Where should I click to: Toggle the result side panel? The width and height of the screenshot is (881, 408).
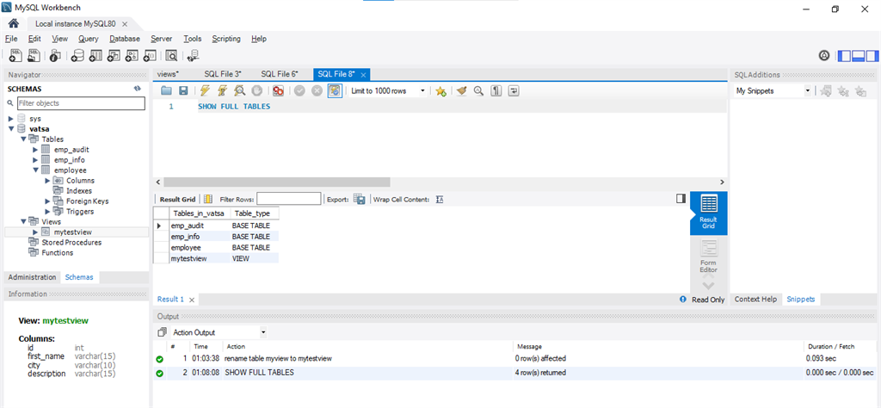(x=681, y=198)
